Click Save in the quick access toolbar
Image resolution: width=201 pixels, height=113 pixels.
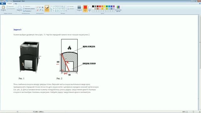pyautogui.click(x=4, y=1)
